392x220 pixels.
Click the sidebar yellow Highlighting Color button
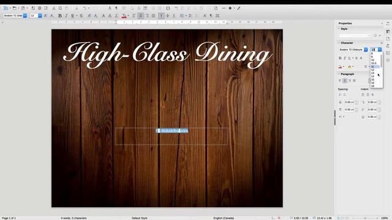pyautogui.click(x=350, y=67)
